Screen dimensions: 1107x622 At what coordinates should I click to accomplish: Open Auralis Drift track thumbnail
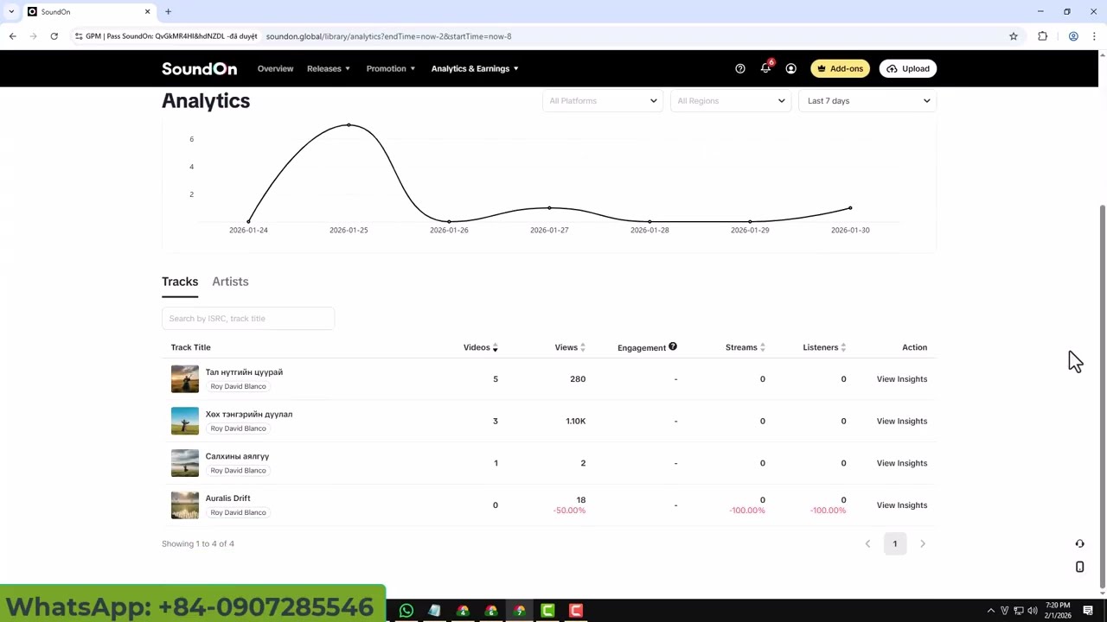tap(185, 505)
